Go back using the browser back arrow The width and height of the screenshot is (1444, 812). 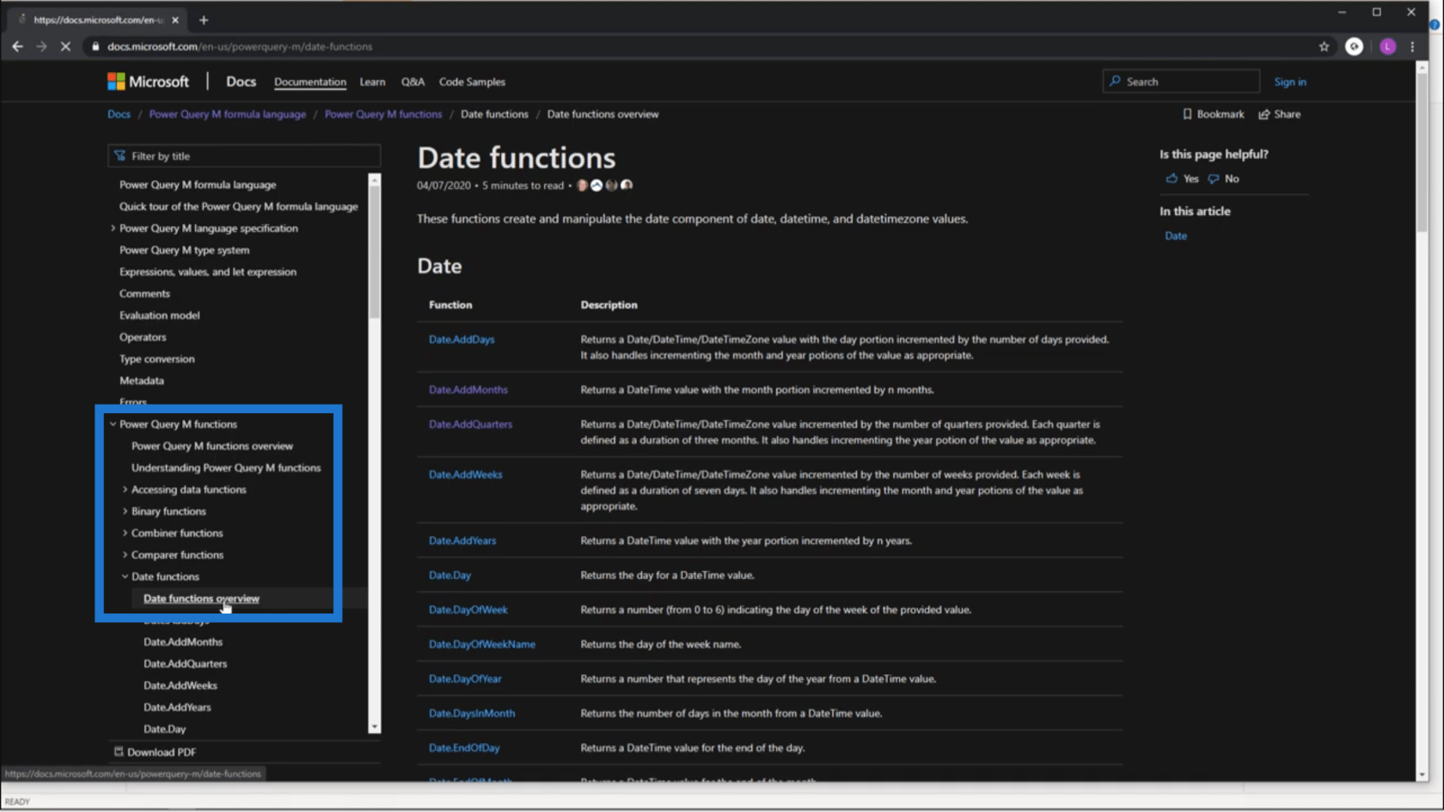click(x=17, y=46)
